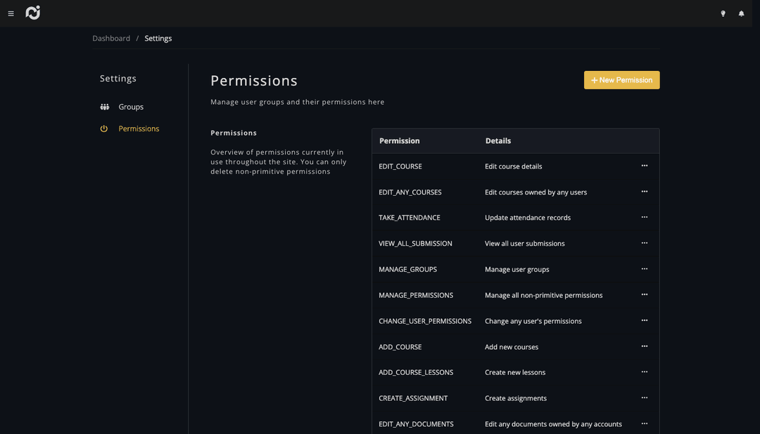The width and height of the screenshot is (760, 434).
Task: Open the more options menu for CREATE_ASSIGNMENT
Action: [x=644, y=397]
